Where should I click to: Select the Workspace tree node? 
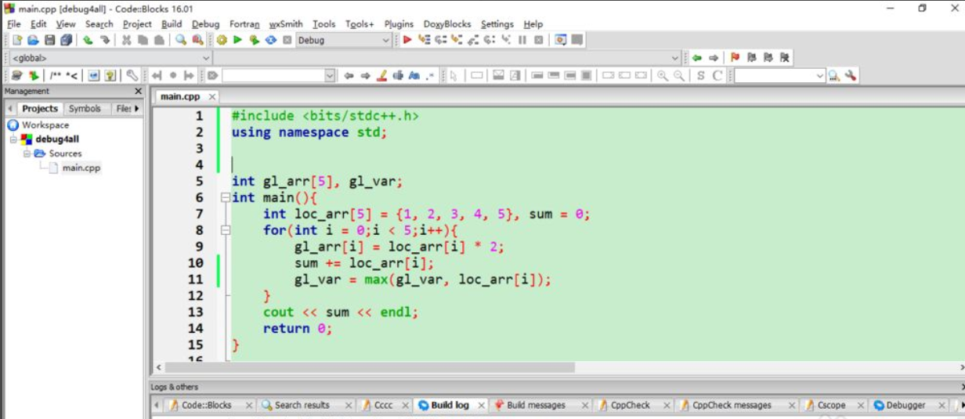coord(45,125)
